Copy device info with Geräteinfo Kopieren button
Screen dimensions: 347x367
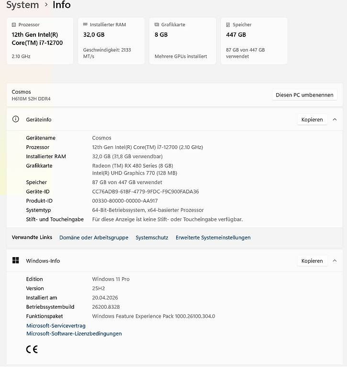tap(312, 119)
